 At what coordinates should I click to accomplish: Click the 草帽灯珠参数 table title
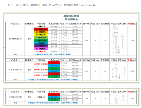71,16
